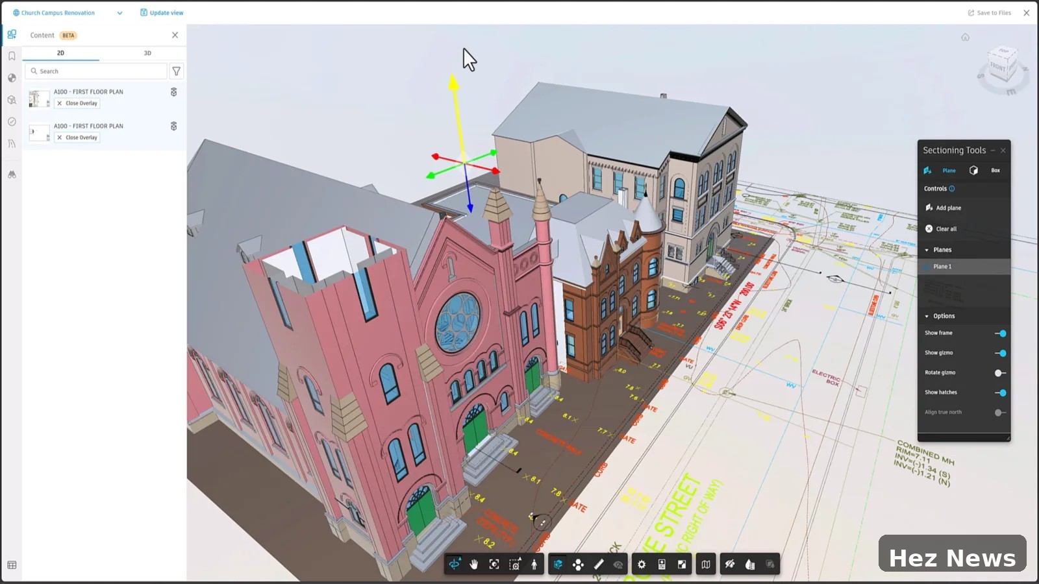Viewport: 1039px width, 584px height.
Task: Switch to the 3D tab
Action: click(147, 53)
